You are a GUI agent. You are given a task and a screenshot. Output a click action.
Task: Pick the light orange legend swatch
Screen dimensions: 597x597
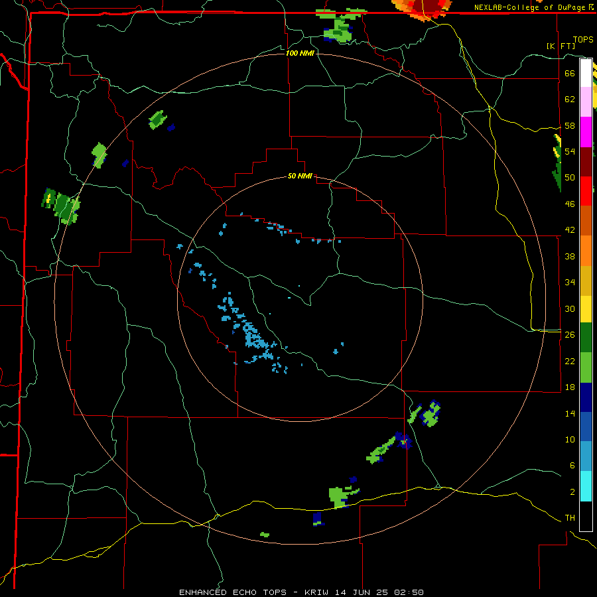[x=586, y=251]
